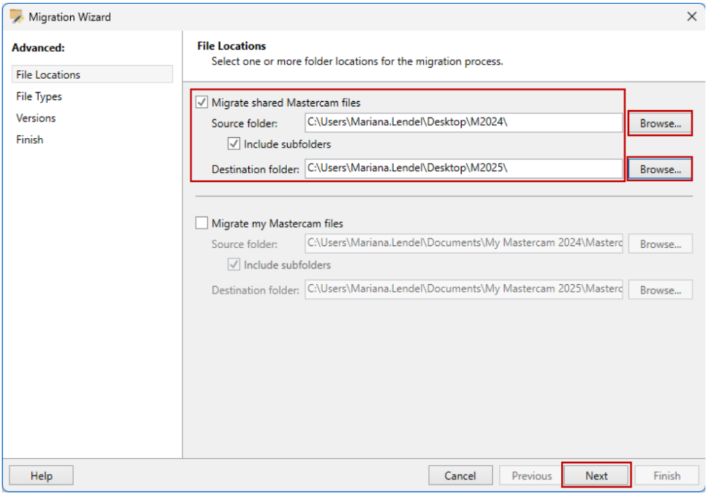Image resolution: width=710 pixels, height=496 pixels.
Task: Go to the Versions step
Action: [x=36, y=118]
